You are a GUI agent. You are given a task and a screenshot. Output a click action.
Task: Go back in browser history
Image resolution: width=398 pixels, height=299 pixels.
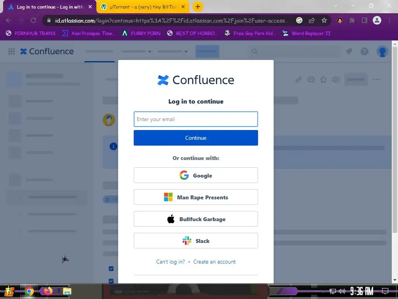[x=9, y=20]
